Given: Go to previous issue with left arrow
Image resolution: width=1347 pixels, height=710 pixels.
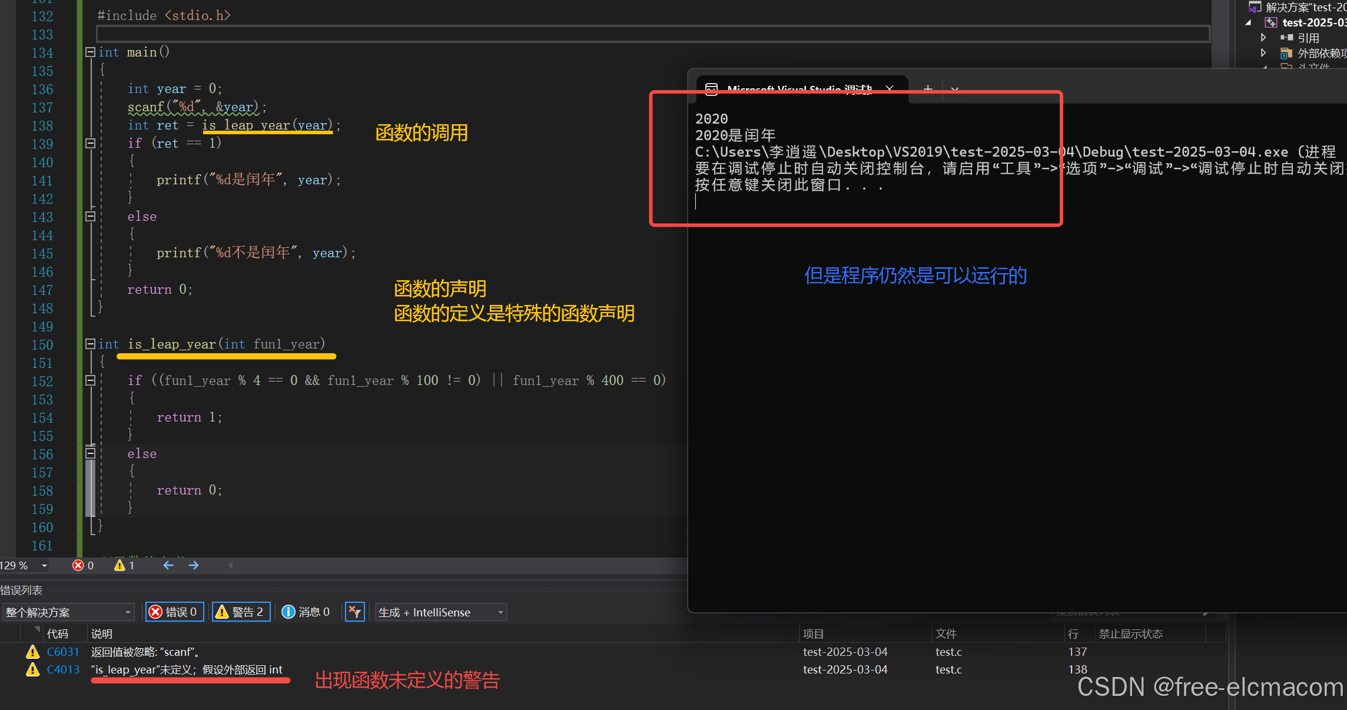Looking at the screenshot, I should tap(168, 565).
